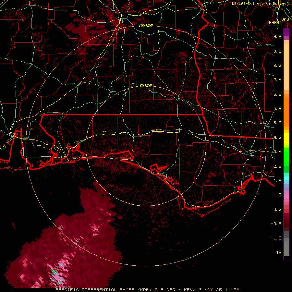Select the 9.0 value on the scale
Viewport: 292px width, 292px height.
(x=277, y=51)
